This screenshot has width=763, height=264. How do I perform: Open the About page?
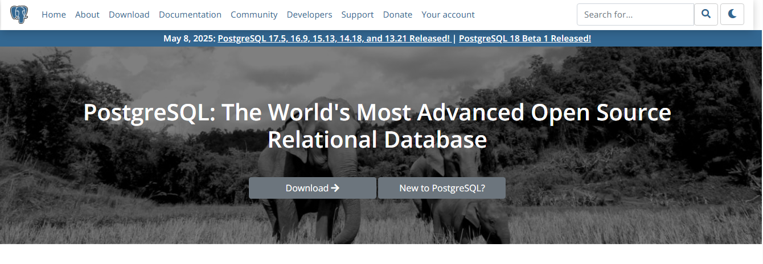pyautogui.click(x=87, y=15)
